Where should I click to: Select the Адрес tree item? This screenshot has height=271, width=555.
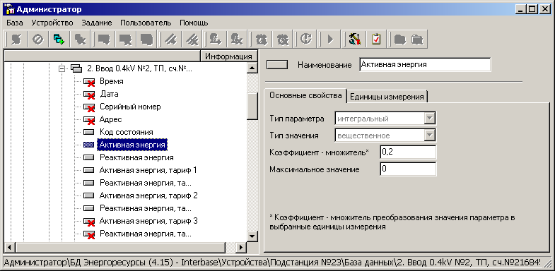click(110, 119)
